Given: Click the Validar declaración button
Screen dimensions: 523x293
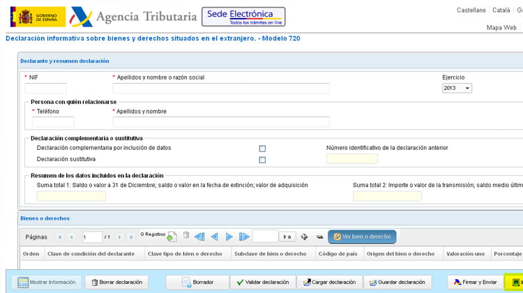Looking at the screenshot, I should [264, 283].
